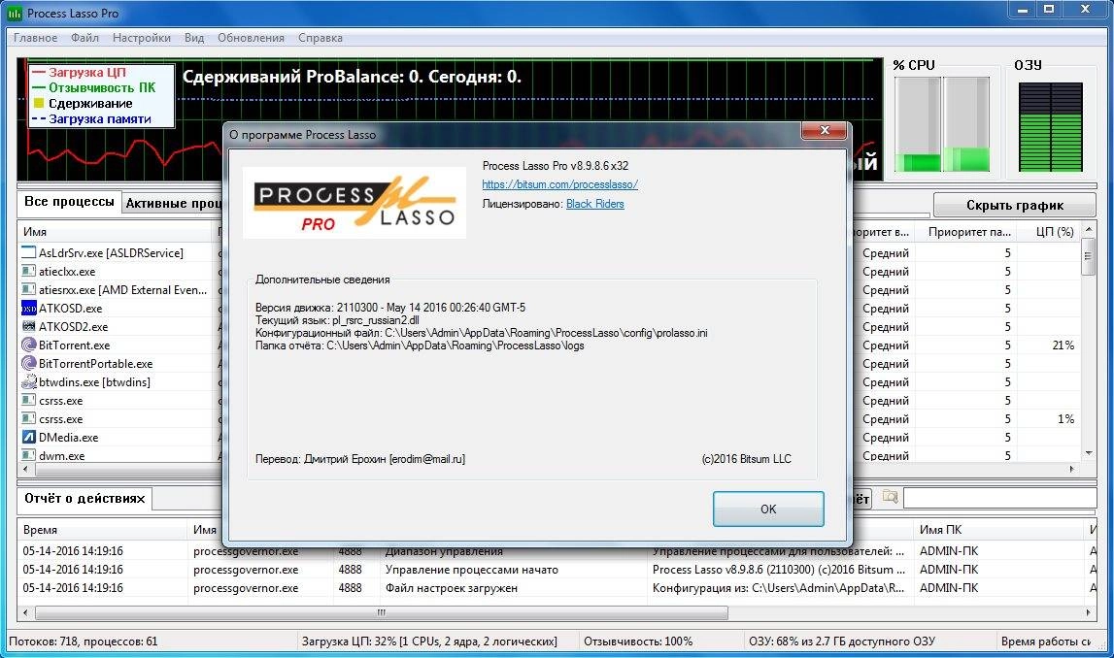Click Скрыть график button
Viewport: 1114px width, 658px height.
(1015, 205)
